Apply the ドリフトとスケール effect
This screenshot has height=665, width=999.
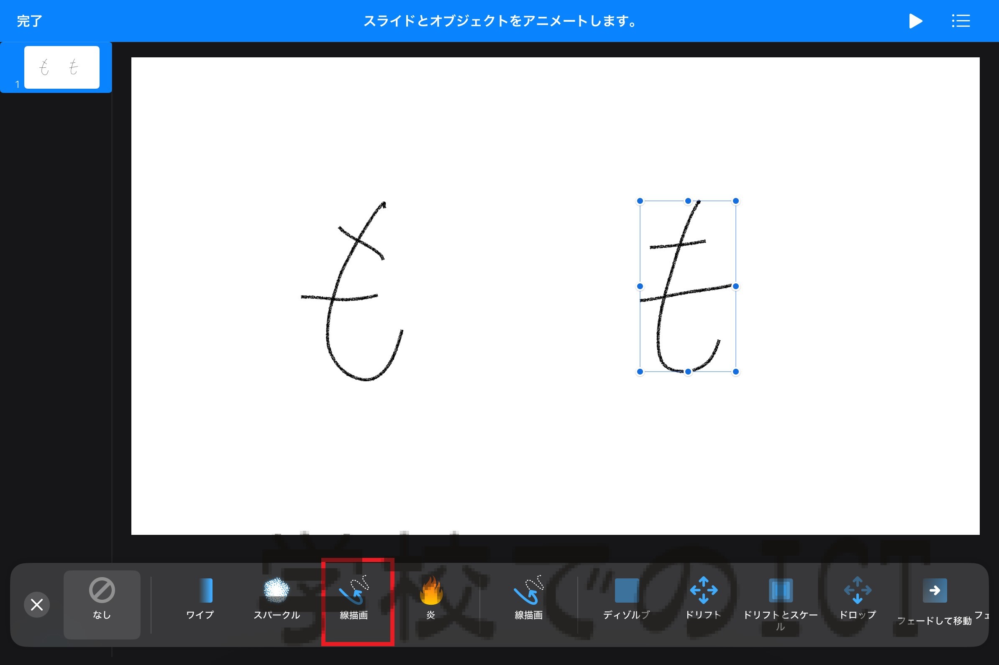[780, 604]
